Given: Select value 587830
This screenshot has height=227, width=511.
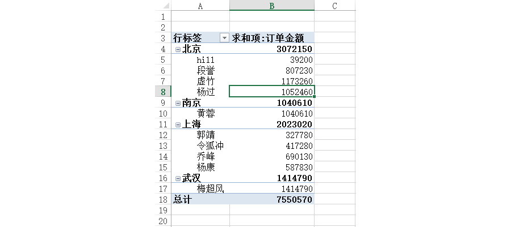Looking at the screenshot, I should tap(272, 167).
